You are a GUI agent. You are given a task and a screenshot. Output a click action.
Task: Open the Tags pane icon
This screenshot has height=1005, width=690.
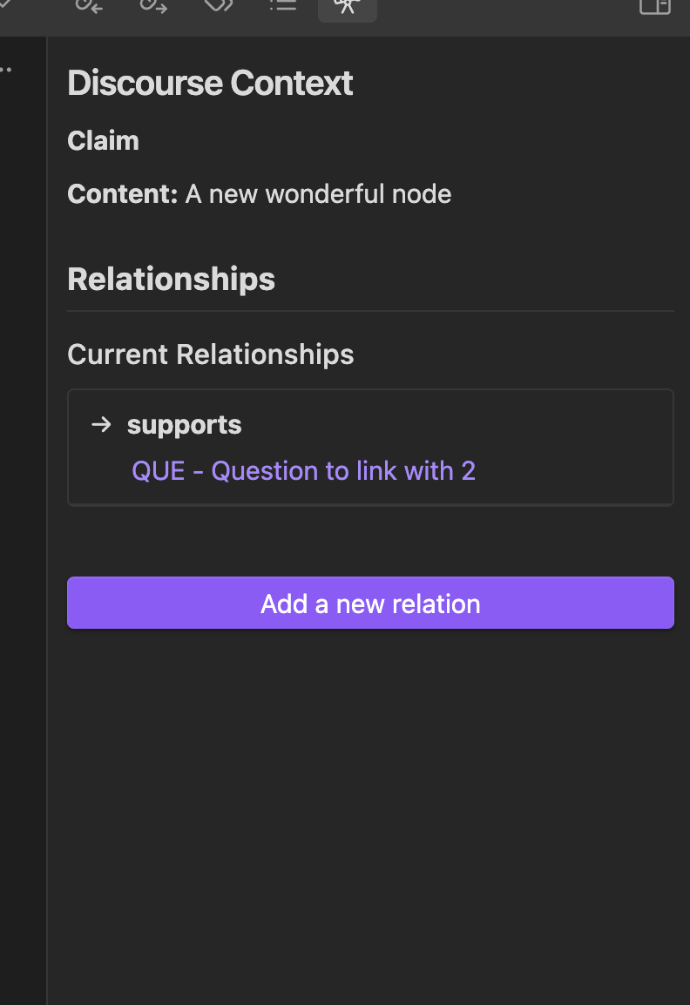point(219,6)
